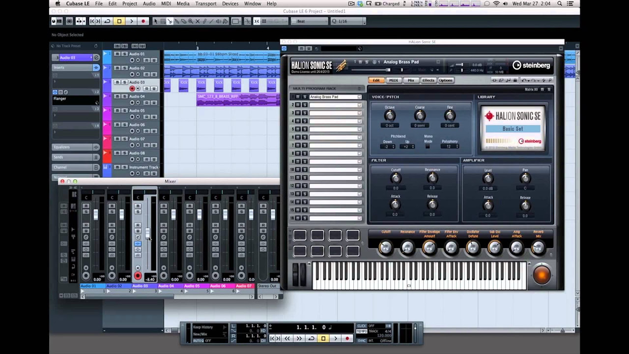
Task: Click the Cycle loop button in toolbar
Action: pos(107,21)
